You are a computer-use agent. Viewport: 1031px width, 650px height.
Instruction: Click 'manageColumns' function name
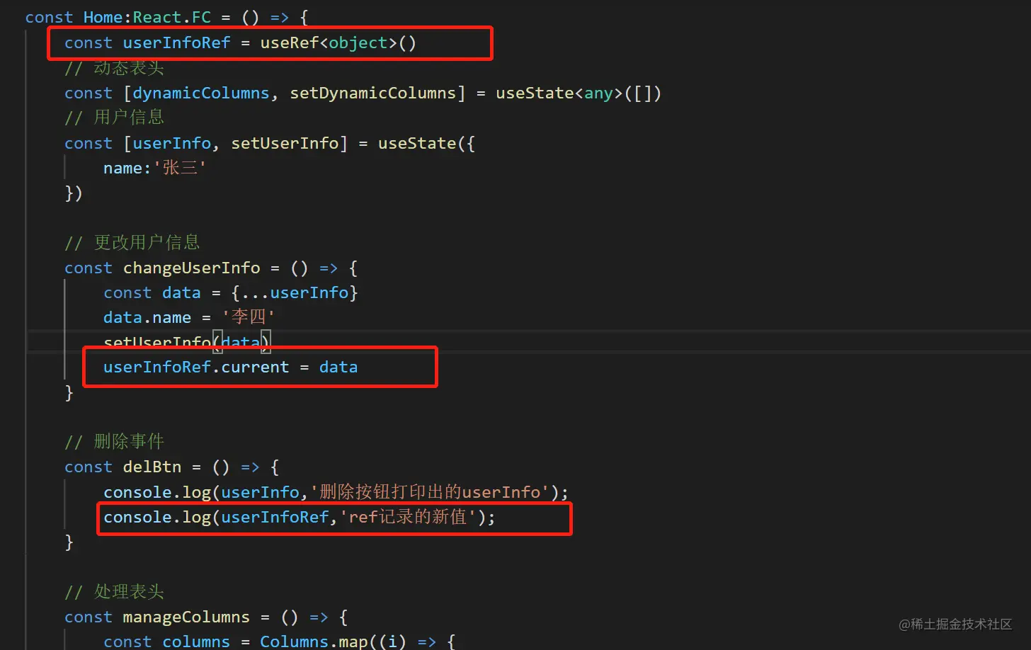pyautogui.click(x=186, y=617)
